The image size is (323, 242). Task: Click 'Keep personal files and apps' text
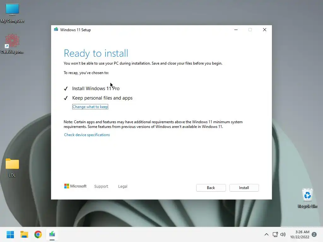[103, 98]
